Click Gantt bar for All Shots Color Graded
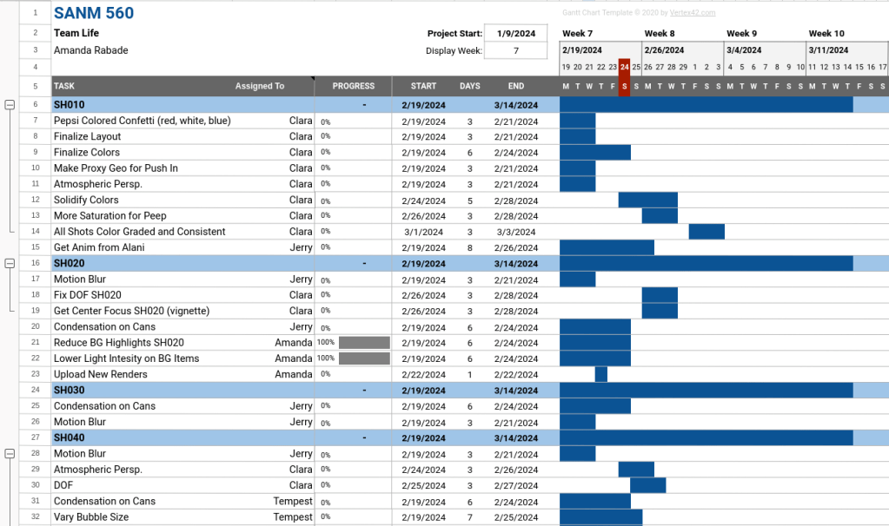 click(x=707, y=232)
